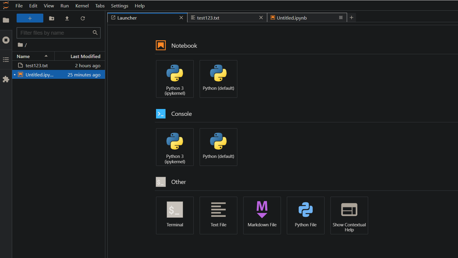The width and height of the screenshot is (458, 258).
Task: Create a new Text File from the launcher
Action: [218, 215]
